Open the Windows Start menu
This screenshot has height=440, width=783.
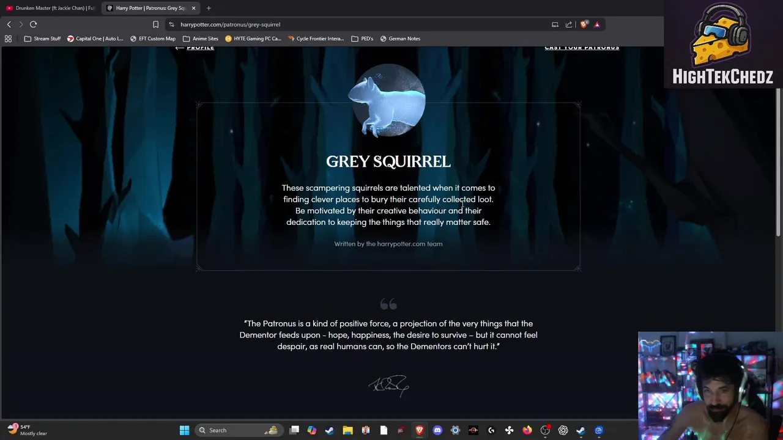tap(184, 430)
